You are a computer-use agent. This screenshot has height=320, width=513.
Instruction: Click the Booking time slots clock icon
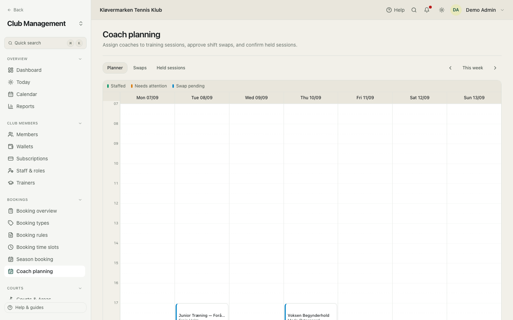[x=11, y=247]
